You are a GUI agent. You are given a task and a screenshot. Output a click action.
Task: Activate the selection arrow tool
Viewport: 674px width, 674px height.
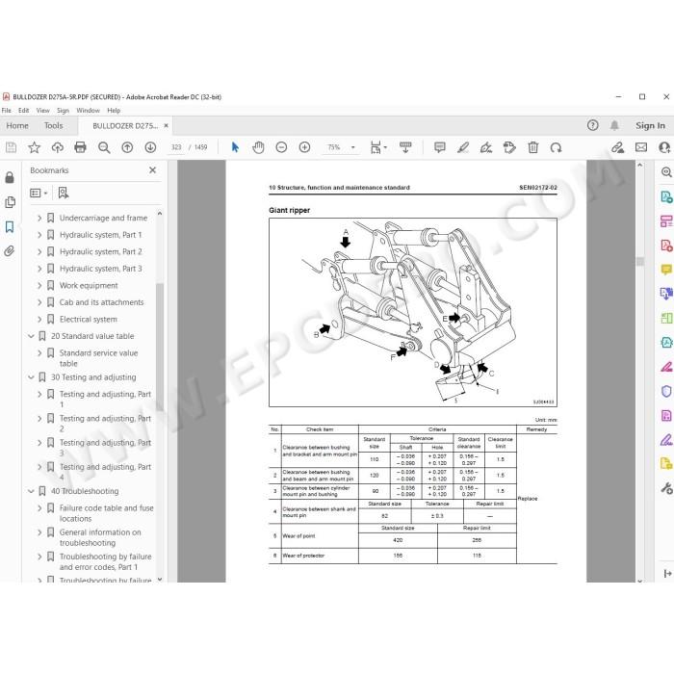click(x=235, y=147)
